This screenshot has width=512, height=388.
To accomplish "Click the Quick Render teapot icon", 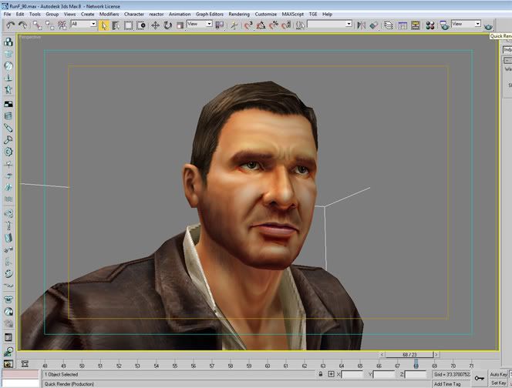I will click(x=488, y=25).
